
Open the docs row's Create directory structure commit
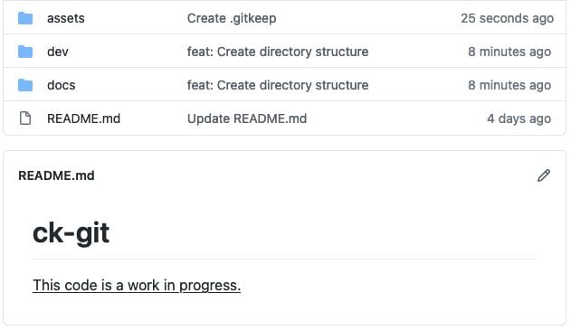click(278, 85)
